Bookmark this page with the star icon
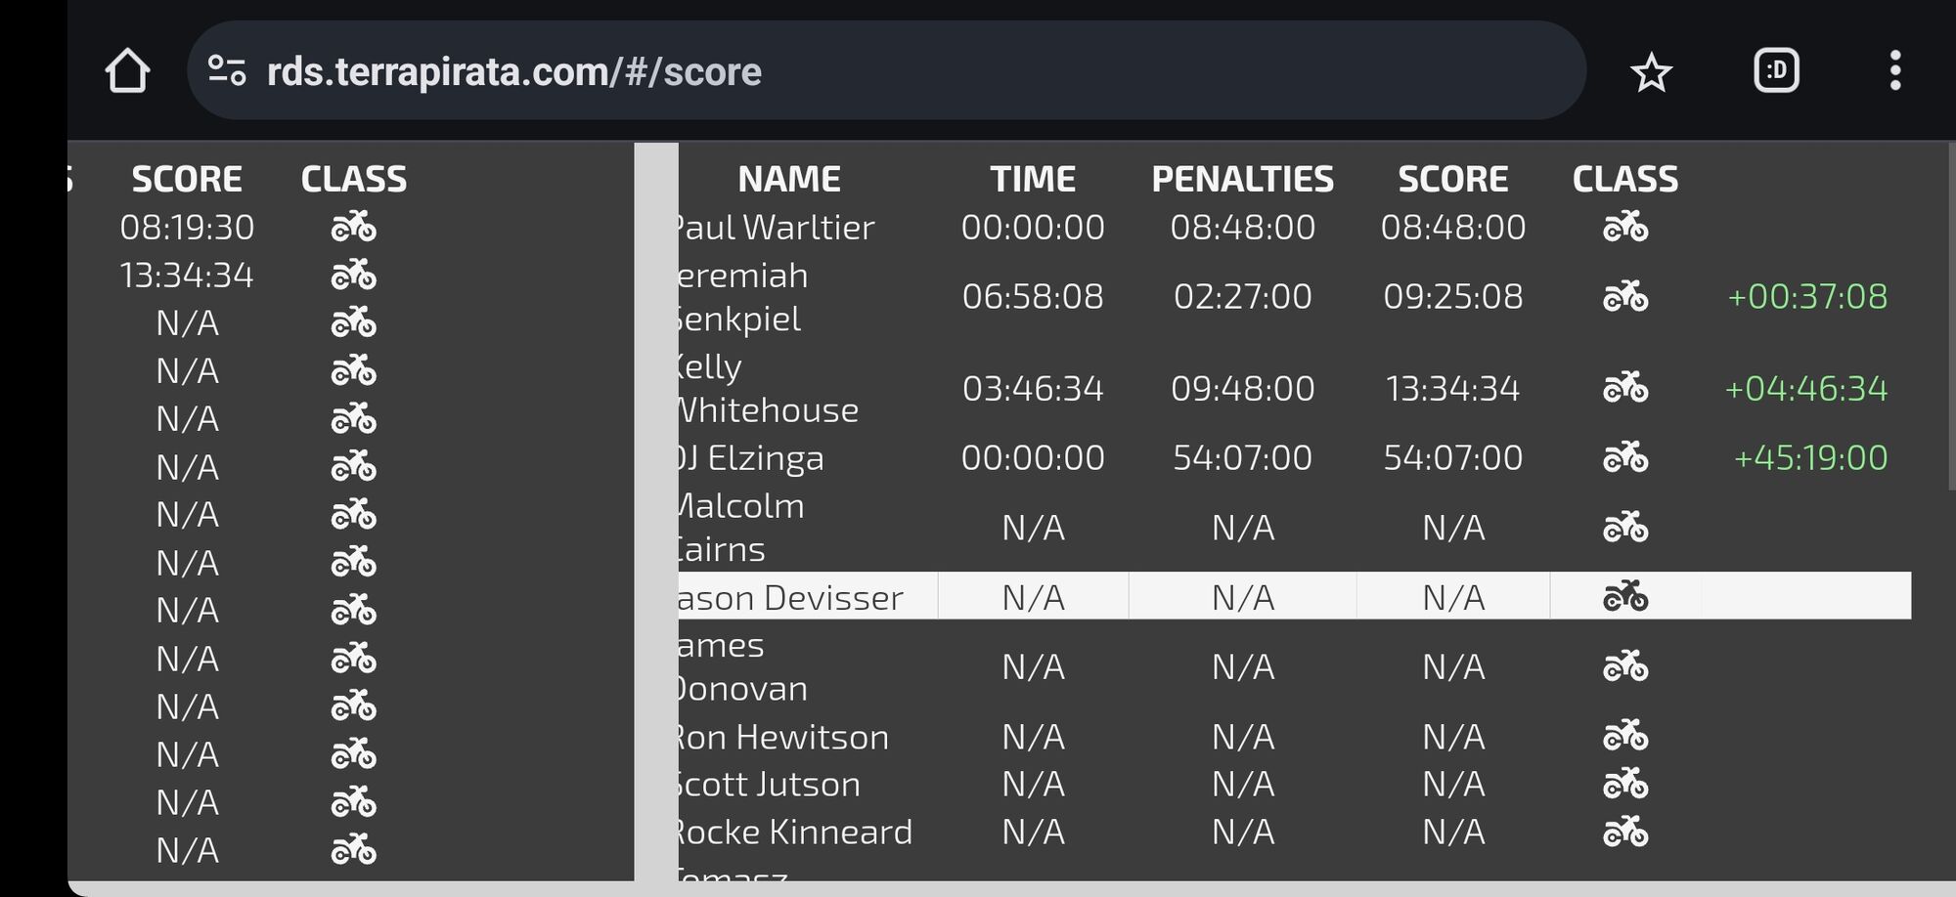This screenshot has height=897, width=1956. pyautogui.click(x=1651, y=72)
